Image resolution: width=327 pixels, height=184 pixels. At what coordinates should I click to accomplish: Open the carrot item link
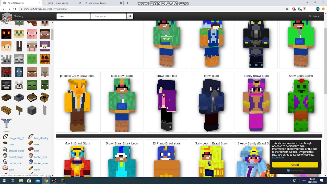(x=37, y=170)
